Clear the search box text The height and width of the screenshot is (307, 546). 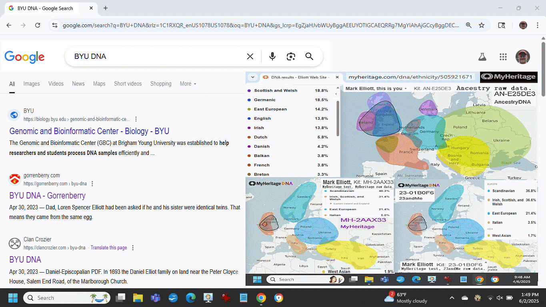pos(250,56)
